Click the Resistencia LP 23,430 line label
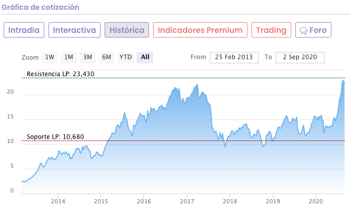351x210 pixels. point(60,74)
